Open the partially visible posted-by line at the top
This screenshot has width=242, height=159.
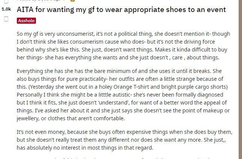(39, 0)
